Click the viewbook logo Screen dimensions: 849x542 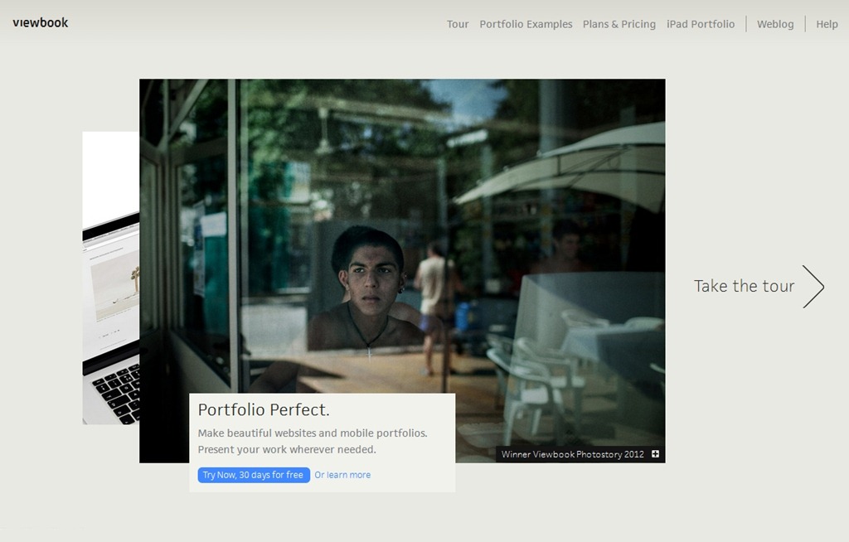pyautogui.click(x=41, y=22)
